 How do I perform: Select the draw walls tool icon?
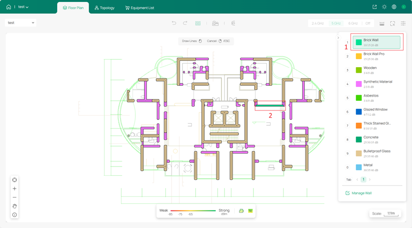pos(198,23)
